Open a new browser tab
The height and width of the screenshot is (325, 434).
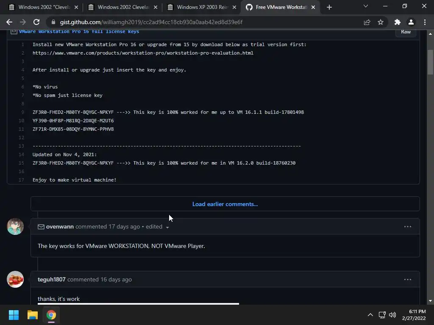pyautogui.click(x=329, y=7)
